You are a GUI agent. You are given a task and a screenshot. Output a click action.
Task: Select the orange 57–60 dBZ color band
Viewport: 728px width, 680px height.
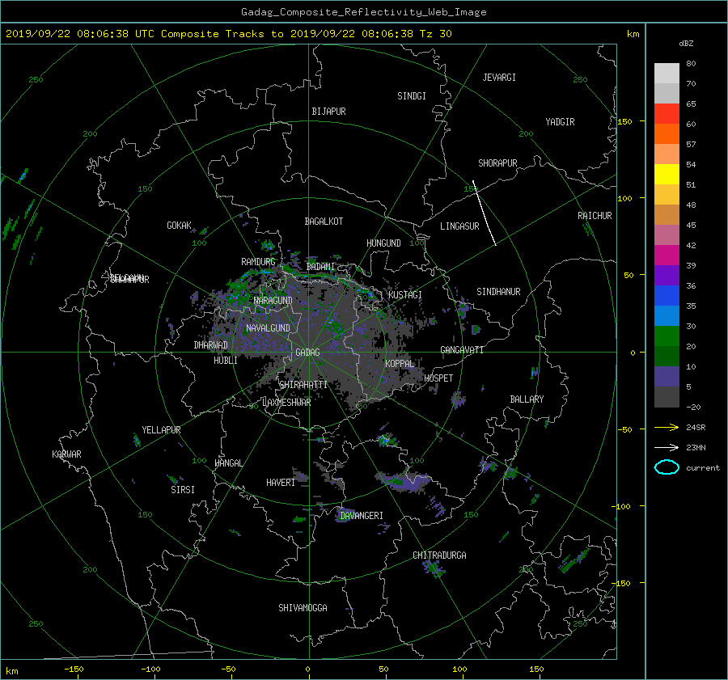coord(667,133)
